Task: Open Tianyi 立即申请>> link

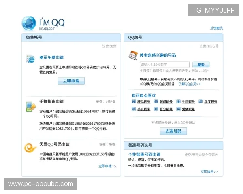Action: (x=107, y=166)
